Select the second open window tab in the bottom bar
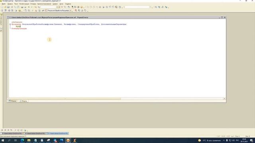The image size is (255, 143). (x=35, y=133)
